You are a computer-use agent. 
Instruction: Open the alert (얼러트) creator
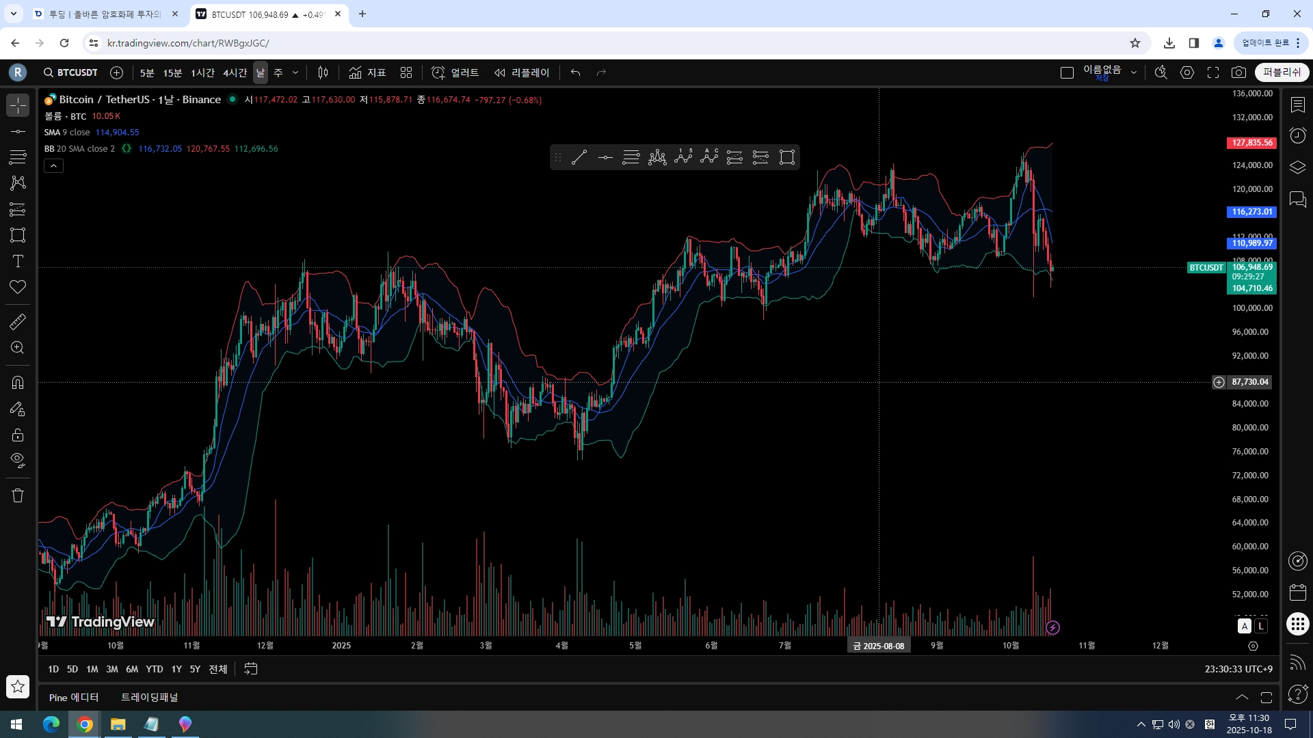(455, 72)
